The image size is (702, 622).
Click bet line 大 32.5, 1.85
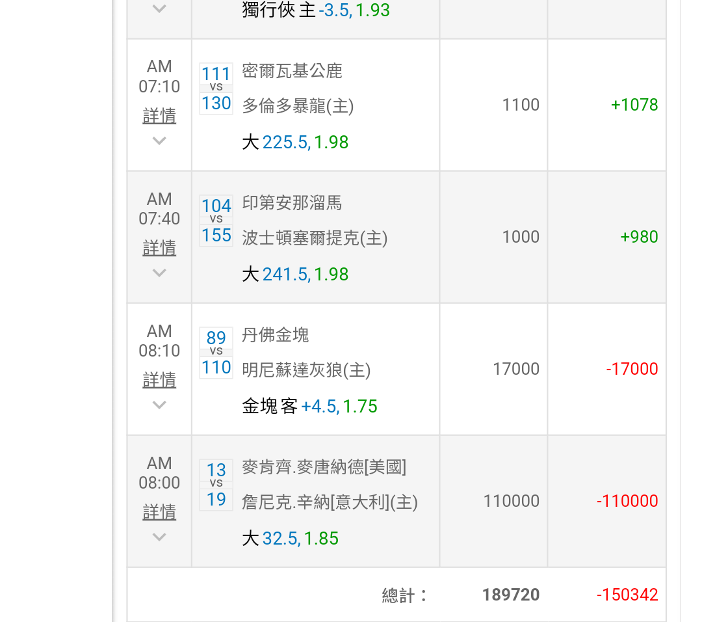(290, 538)
